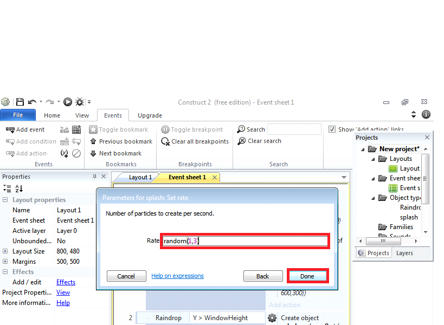Screen dimensions: 444x325
Task: Click the More information Help link
Action: coord(63,303)
